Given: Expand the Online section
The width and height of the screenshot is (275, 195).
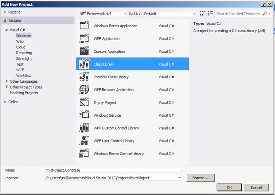Looking at the screenshot, I should tap(5, 102).
